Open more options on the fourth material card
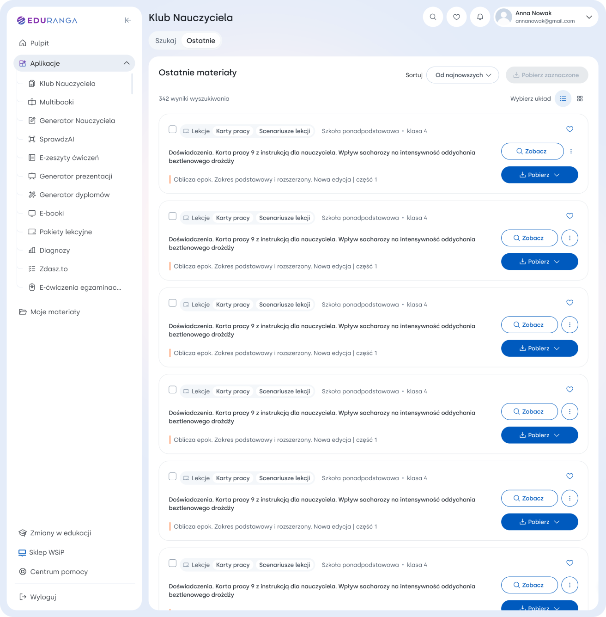The image size is (606, 617). pyautogui.click(x=570, y=411)
